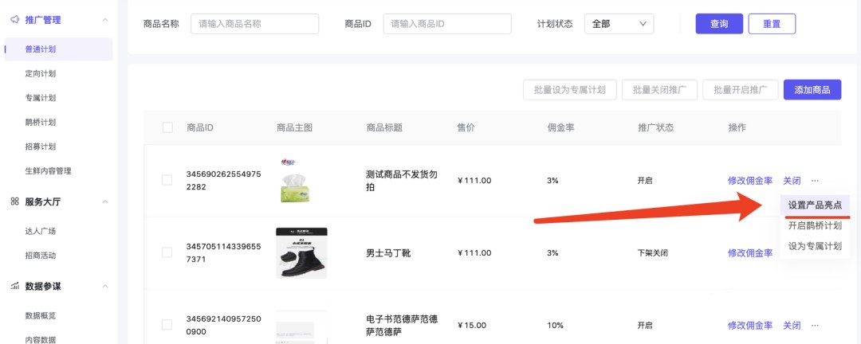Check the box for 测试商品不发货勿拍 row
This screenshot has height=344, width=861.
pyautogui.click(x=167, y=180)
